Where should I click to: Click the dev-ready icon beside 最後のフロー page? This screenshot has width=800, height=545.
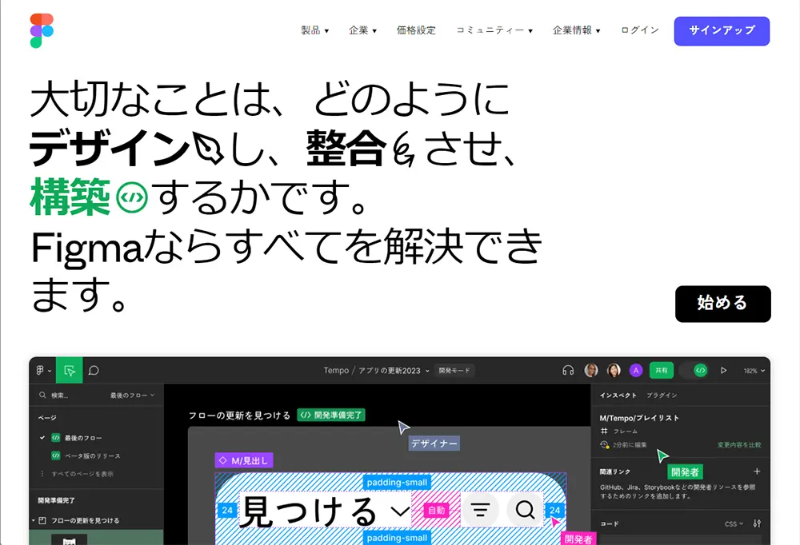pyautogui.click(x=56, y=438)
